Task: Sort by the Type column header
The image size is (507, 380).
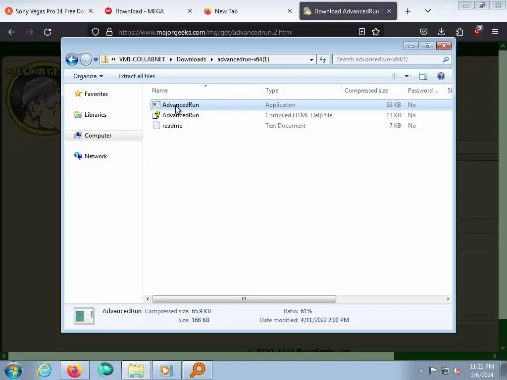Action: 302,91
